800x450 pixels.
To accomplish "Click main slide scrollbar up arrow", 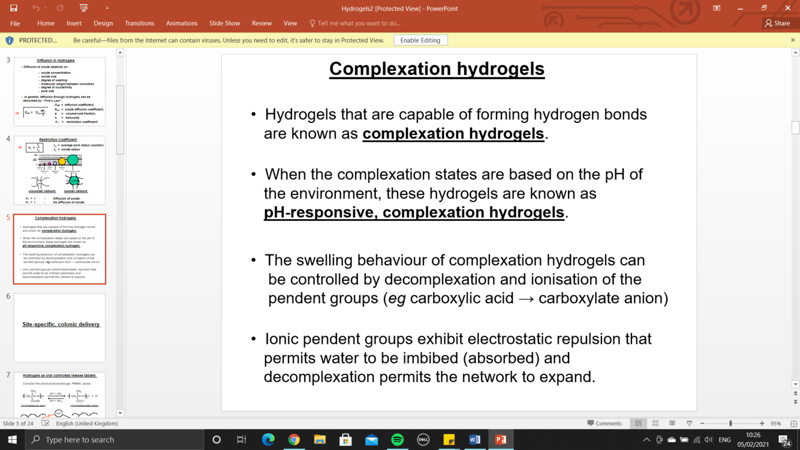I will 795,53.
